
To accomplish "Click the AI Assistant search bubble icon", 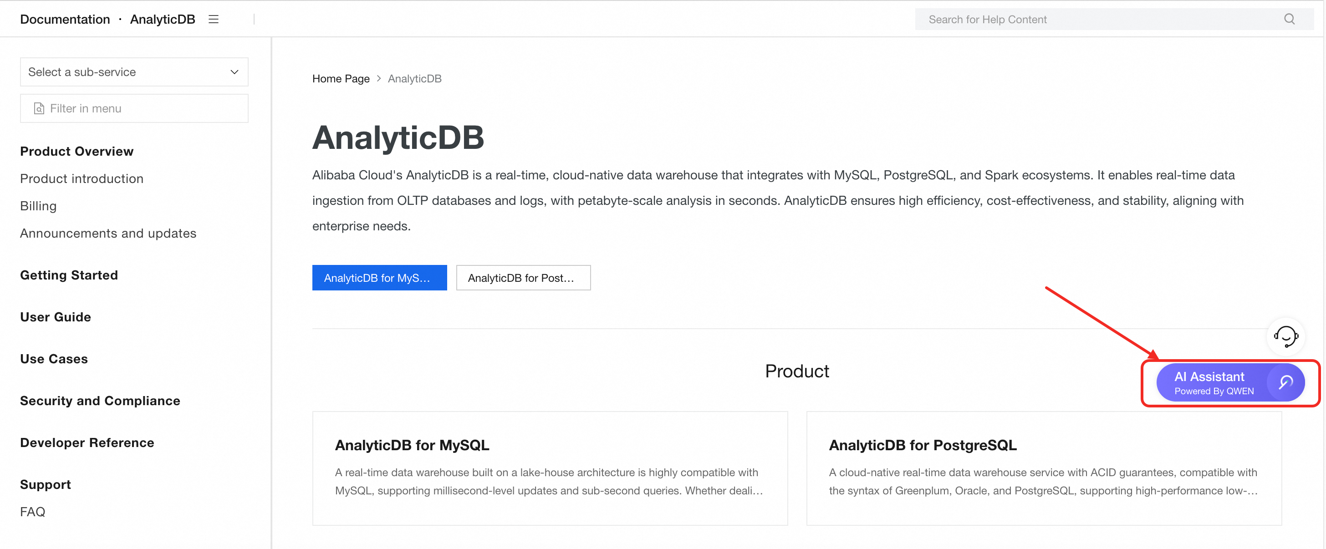I will [1285, 382].
